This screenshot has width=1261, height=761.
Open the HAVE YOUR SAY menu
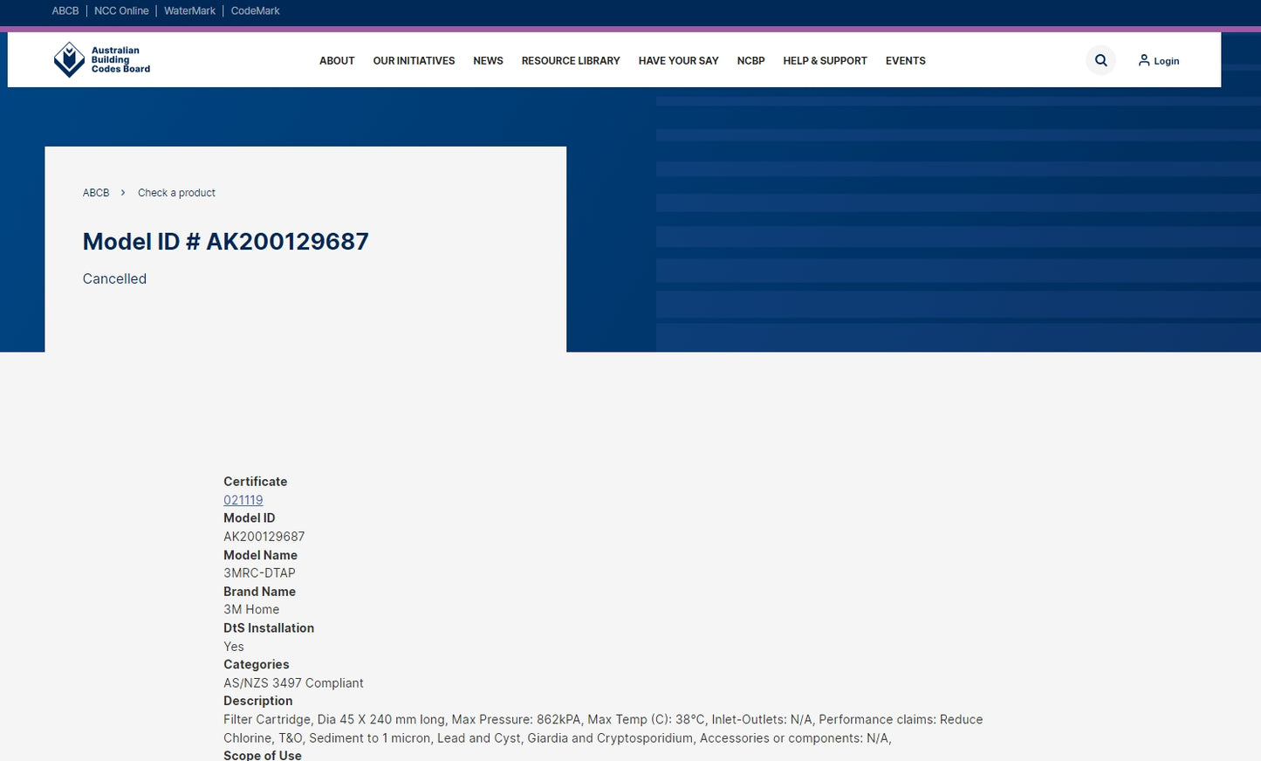(x=678, y=61)
